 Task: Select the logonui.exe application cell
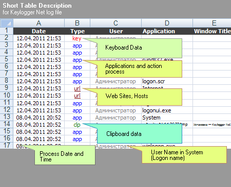pyautogui.click(x=167, y=110)
